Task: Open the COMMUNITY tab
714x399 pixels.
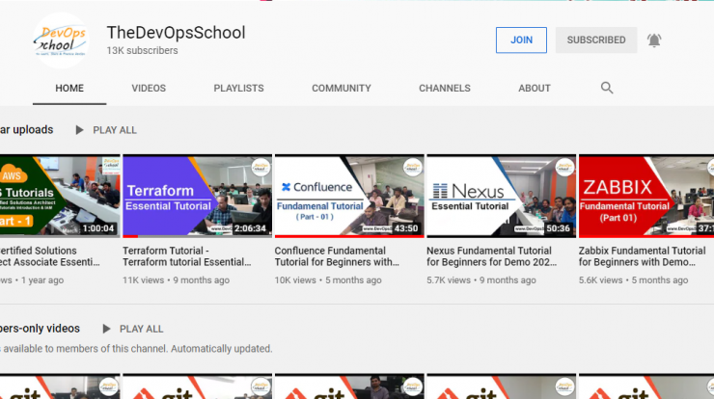Action: (x=341, y=89)
